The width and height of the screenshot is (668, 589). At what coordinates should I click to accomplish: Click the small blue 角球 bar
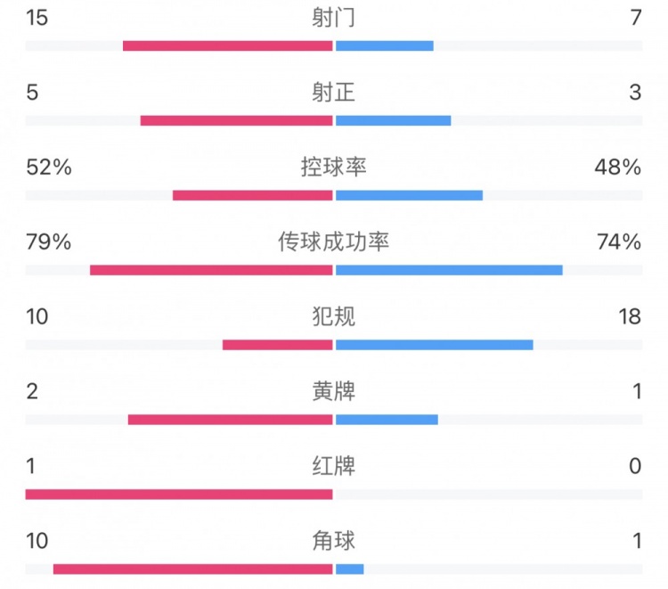tap(350, 569)
